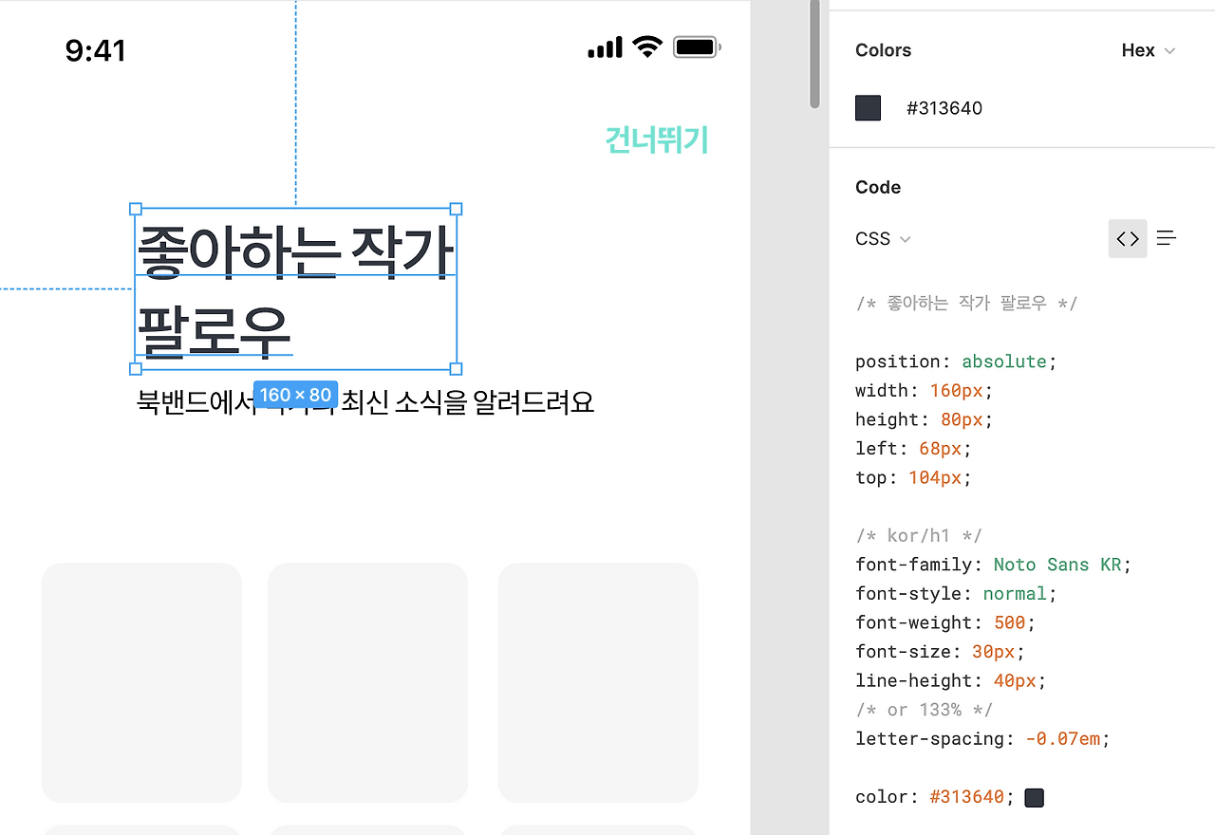Click the 160 × 80 size badge
This screenshot has height=835, width=1215.
[x=296, y=395]
